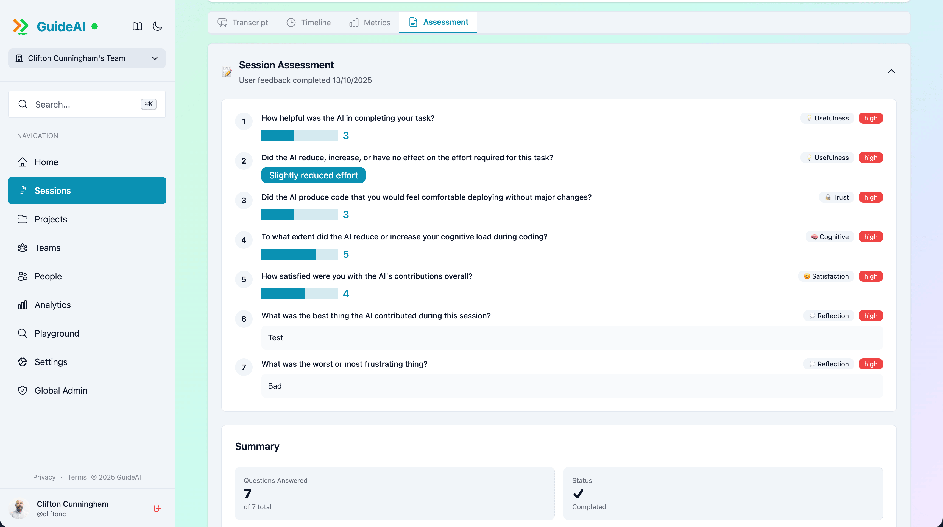Open the Home navigation icon
Viewport: 943px width, 527px height.
pos(22,162)
